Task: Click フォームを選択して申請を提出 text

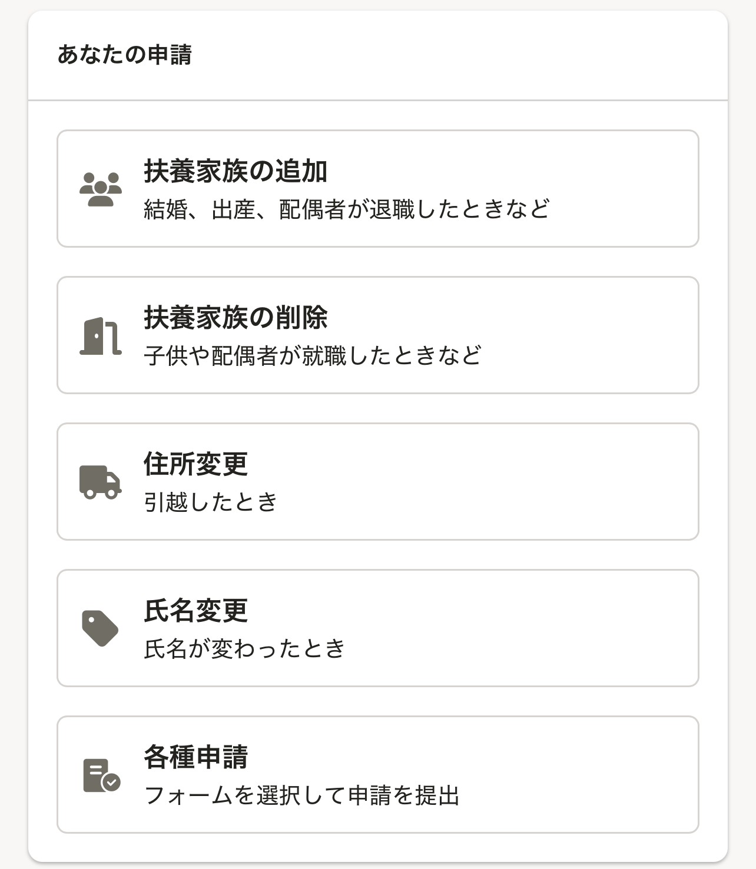Action: pos(301,795)
